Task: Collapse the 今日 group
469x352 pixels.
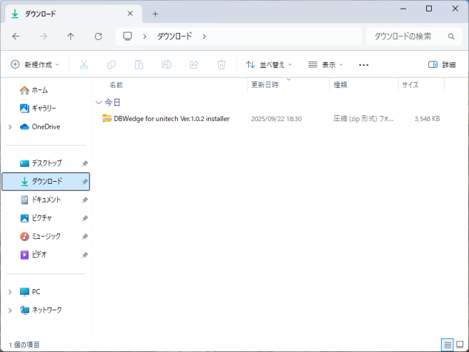Action: 99,102
